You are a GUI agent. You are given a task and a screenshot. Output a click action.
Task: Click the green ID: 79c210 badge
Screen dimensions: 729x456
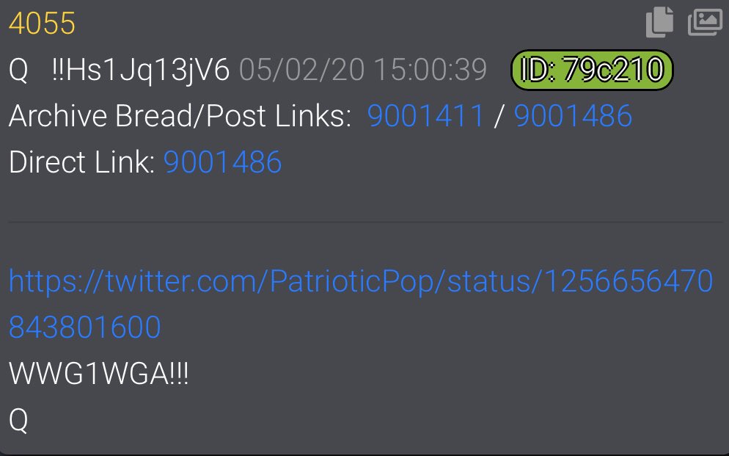(x=592, y=70)
